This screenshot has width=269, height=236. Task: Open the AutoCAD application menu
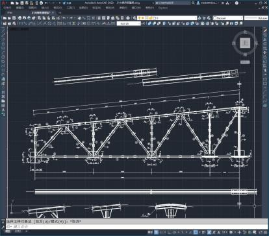click(3, 3)
